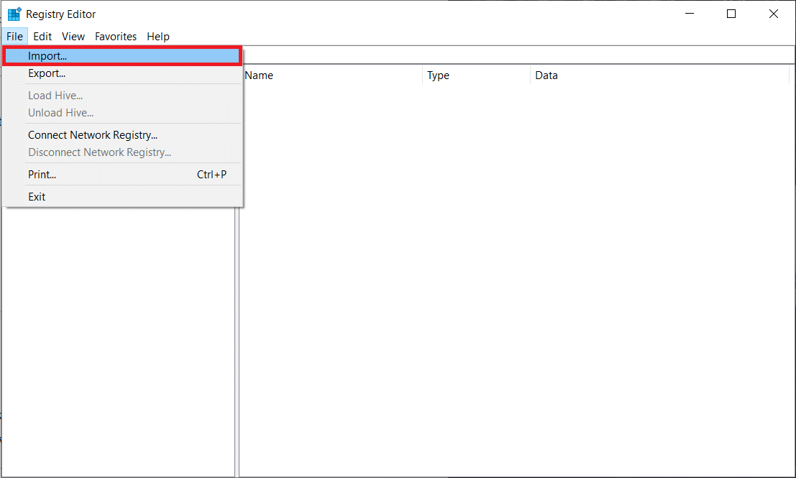Open the Help menu
The height and width of the screenshot is (478, 796).
click(158, 37)
